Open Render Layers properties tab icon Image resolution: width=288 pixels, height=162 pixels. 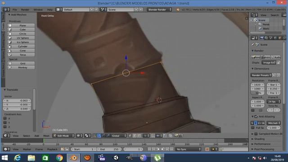(266, 38)
